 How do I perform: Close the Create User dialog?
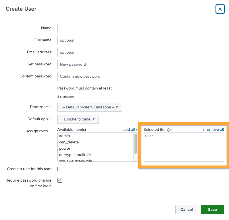tap(220, 9)
